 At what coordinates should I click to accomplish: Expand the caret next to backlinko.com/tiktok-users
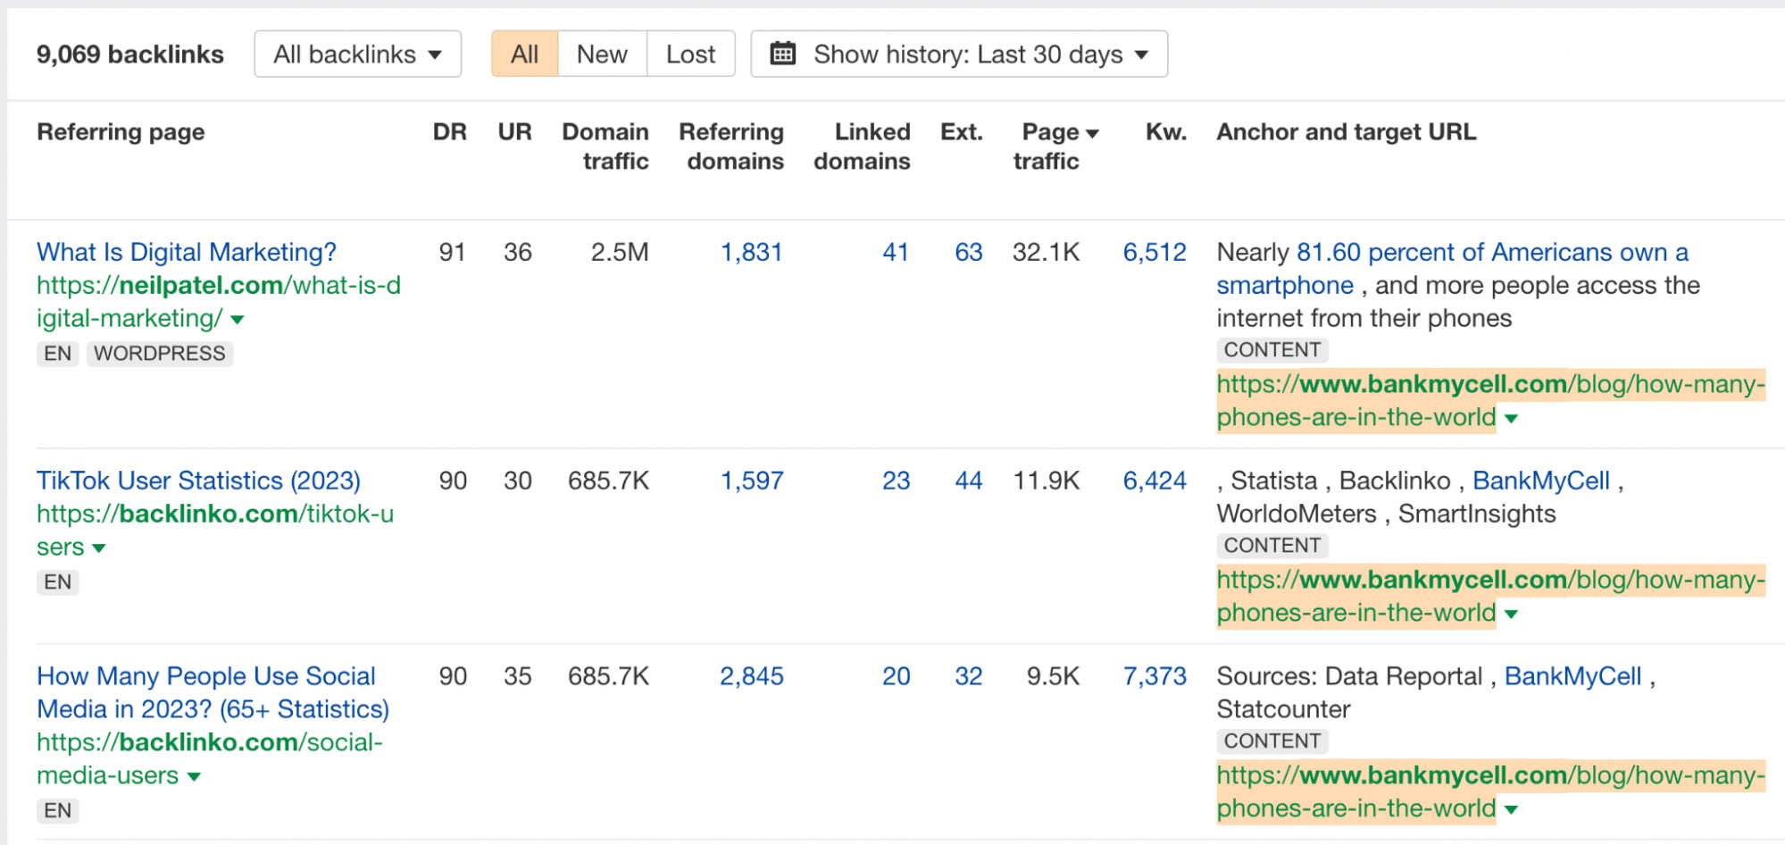(101, 547)
